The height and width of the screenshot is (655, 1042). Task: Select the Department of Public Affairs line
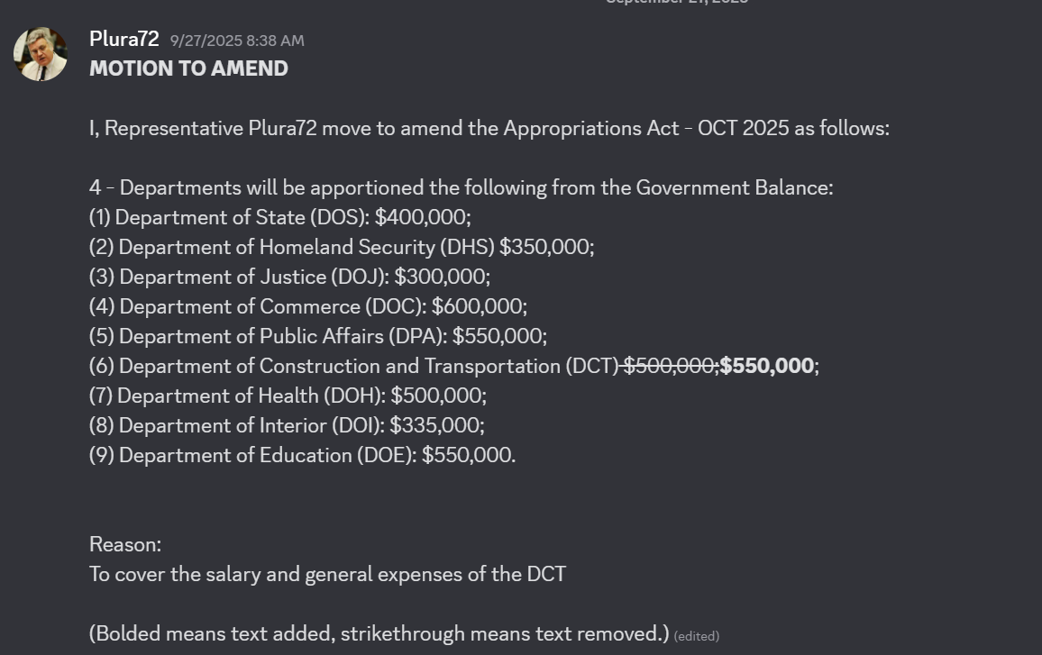point(317,336)
